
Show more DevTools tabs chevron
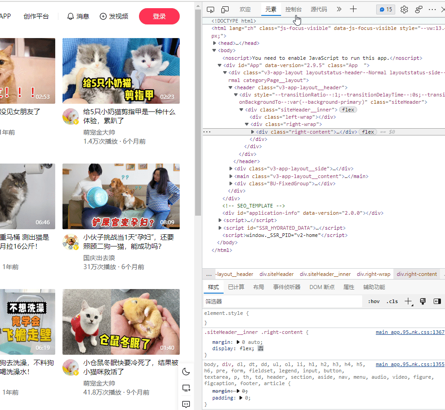[x=339, y=10]
